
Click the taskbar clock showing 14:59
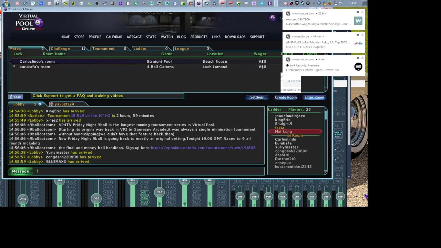[x=353, y=3]
